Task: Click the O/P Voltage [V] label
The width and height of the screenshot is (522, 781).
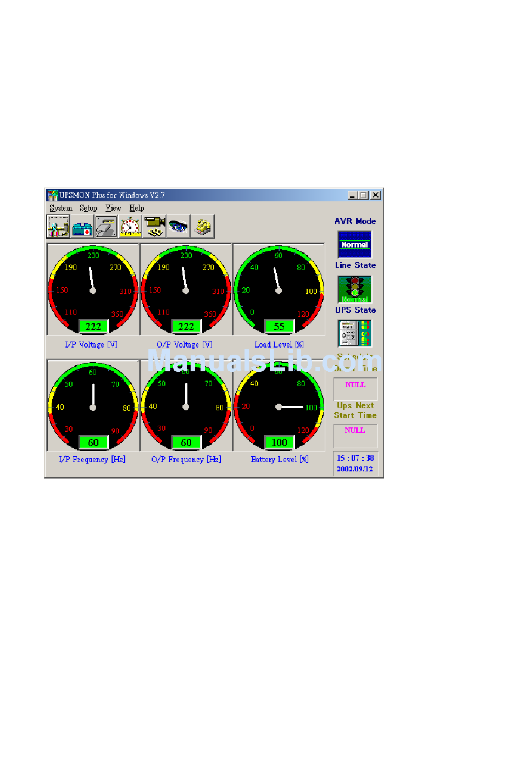Action: coord(185,344)
